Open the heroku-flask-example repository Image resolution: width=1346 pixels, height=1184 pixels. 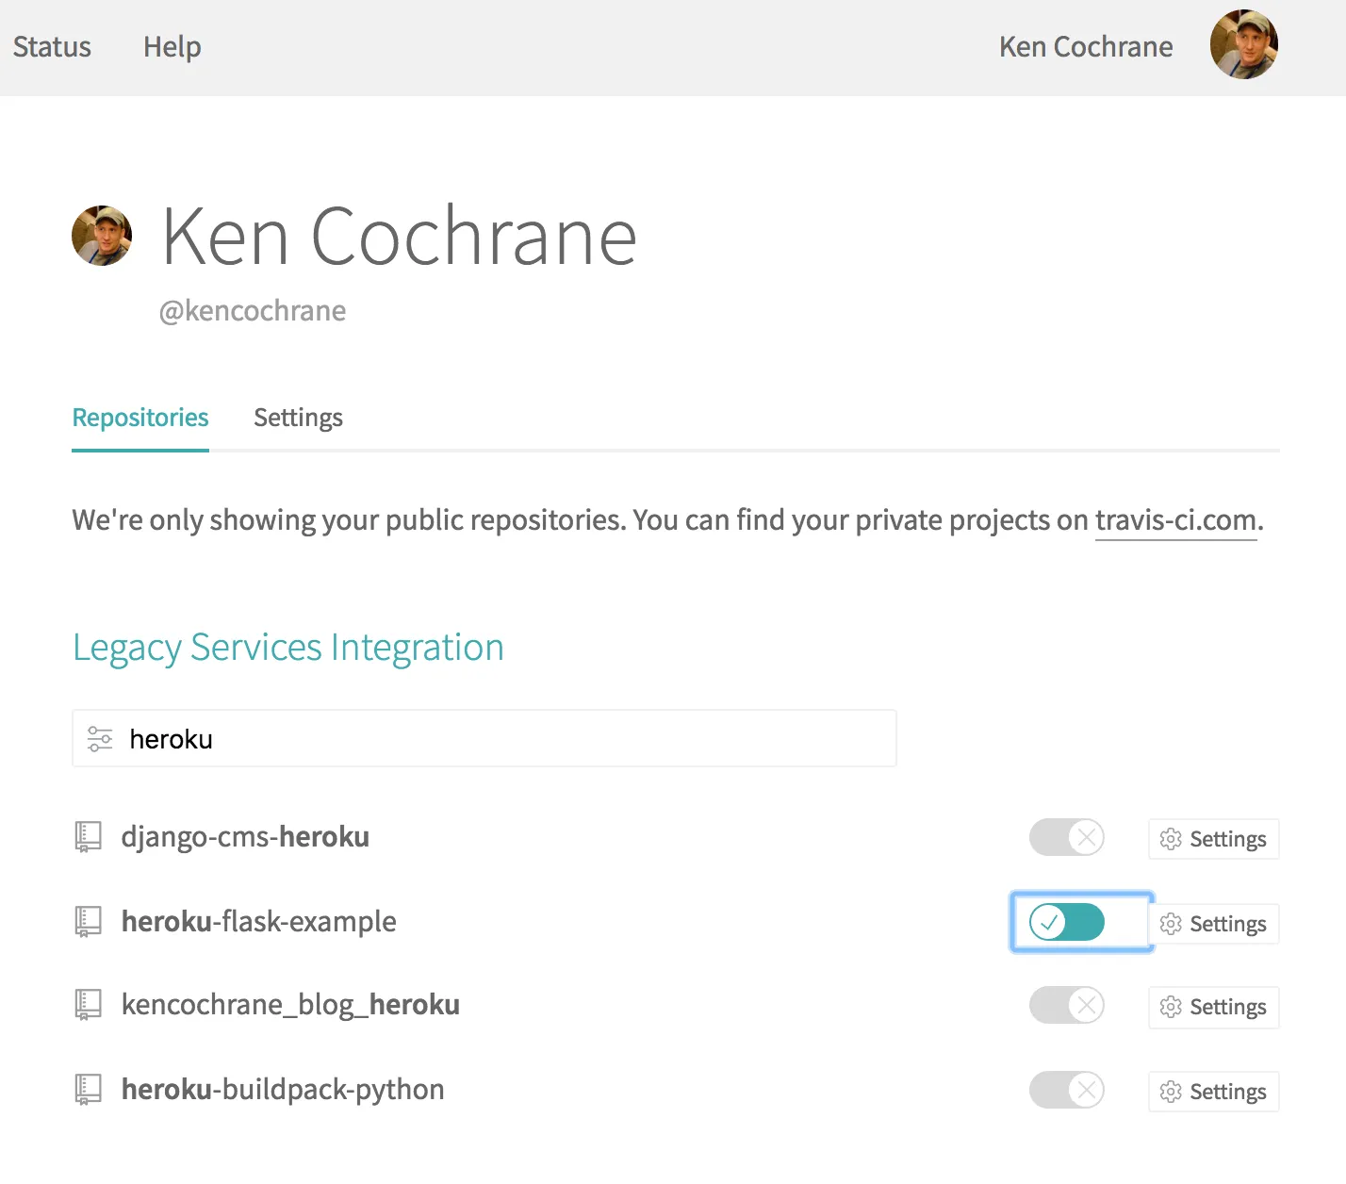pos(259,921)
